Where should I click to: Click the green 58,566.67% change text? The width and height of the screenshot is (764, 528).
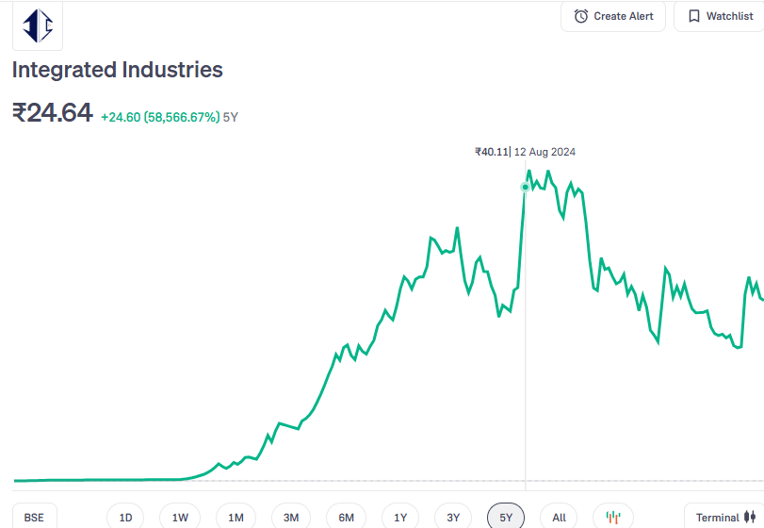tap(160, 117)
